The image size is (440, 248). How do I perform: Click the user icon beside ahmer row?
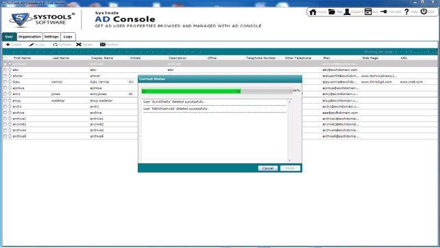[x=10, y=76]
